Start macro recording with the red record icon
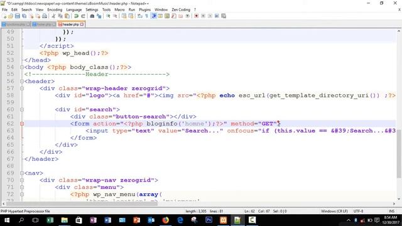The width and height of the screenshot is (402, 226). pyautogui.click(x=196, y=16)
